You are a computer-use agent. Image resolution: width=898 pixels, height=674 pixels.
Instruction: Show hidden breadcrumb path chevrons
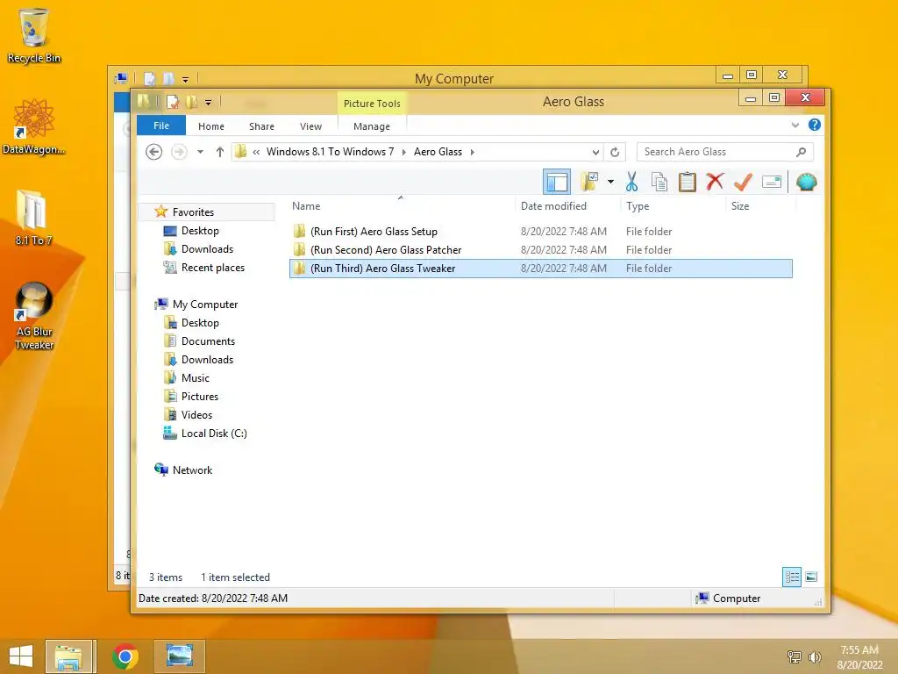pyautogui.click(x=256, y=152)
